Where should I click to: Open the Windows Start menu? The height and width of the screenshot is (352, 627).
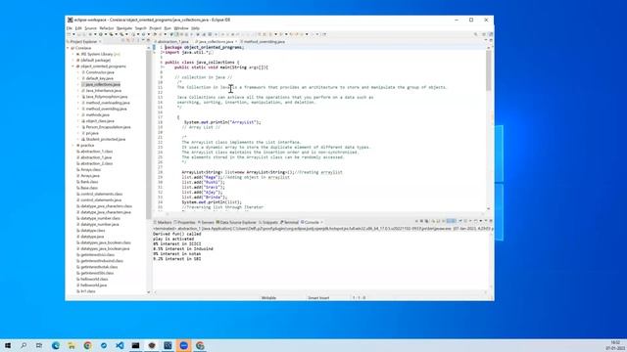[x=8, y=345]
